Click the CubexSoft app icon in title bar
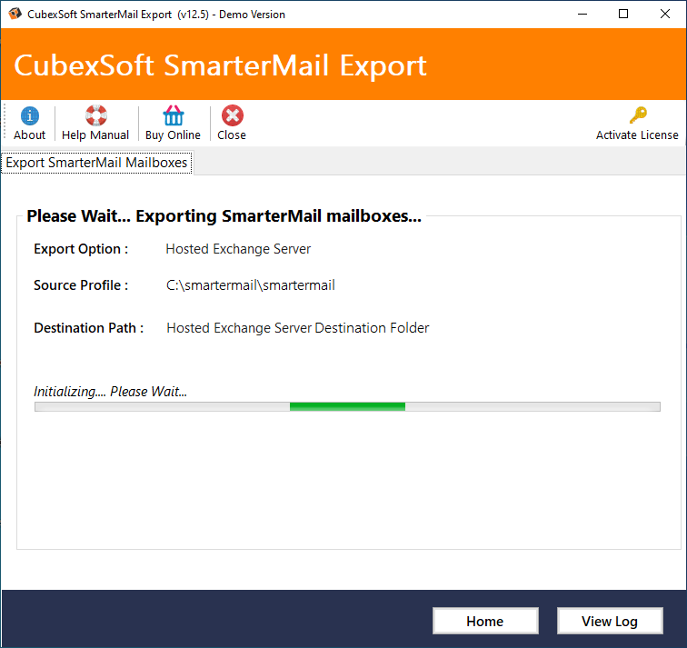 15,14
